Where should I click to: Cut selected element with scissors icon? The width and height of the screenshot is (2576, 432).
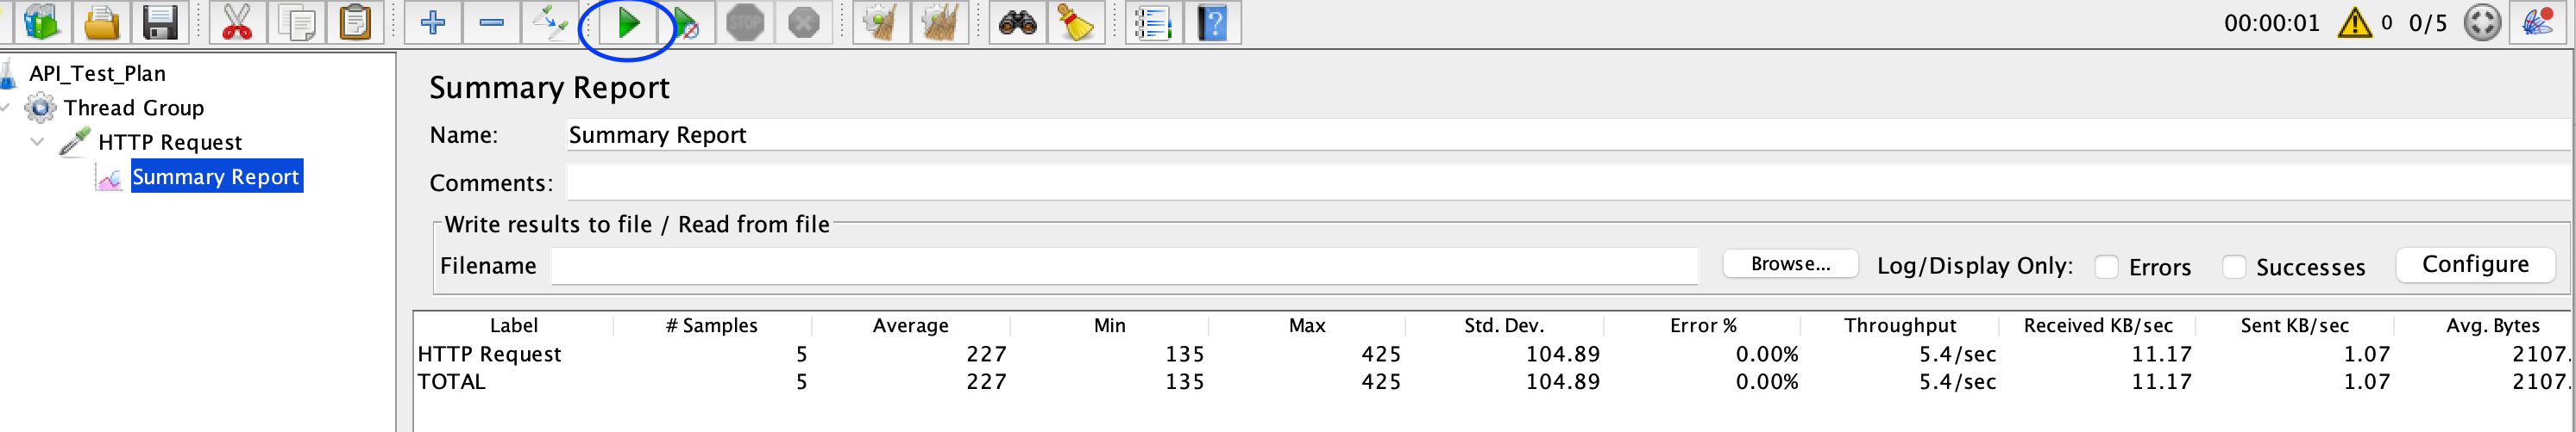[237, 23]
